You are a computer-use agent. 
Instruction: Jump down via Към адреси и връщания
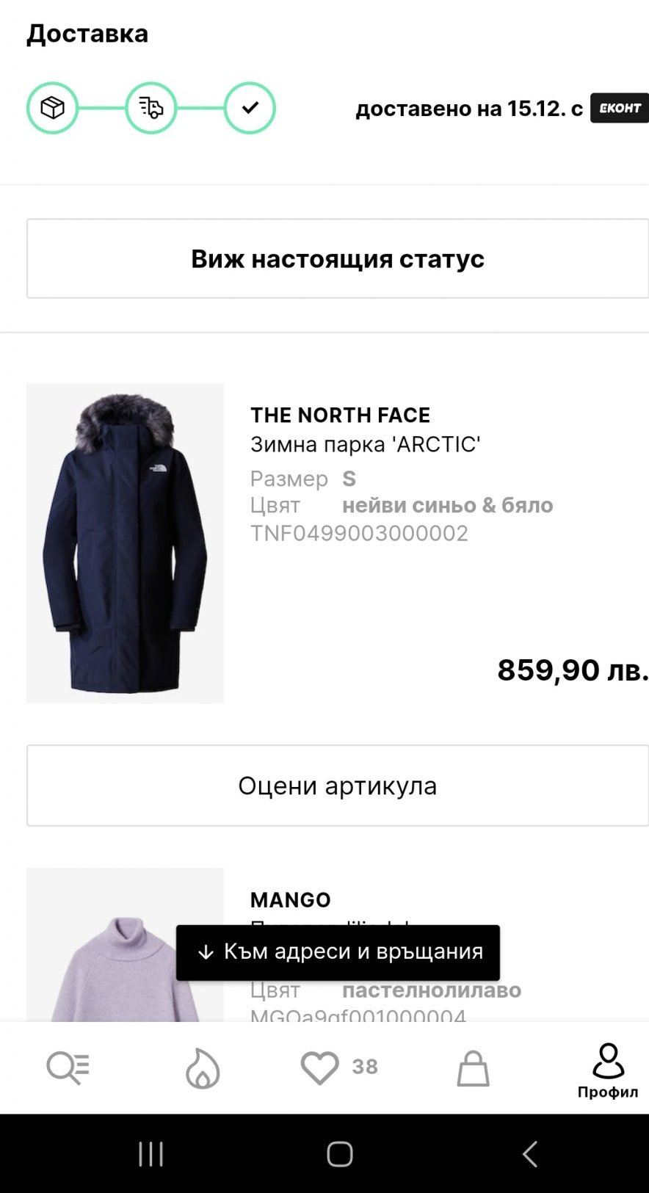338,952
